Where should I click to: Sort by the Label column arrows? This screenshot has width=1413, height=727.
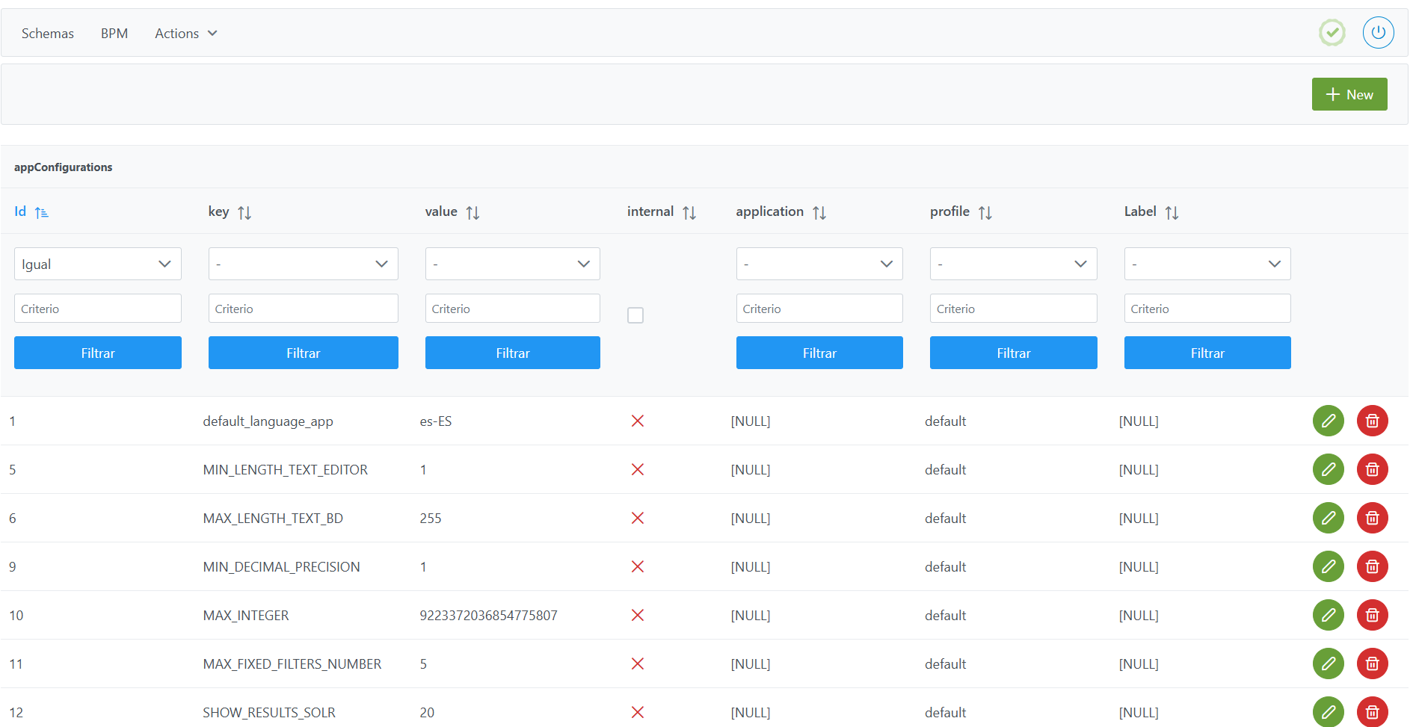coord(1172,213)
